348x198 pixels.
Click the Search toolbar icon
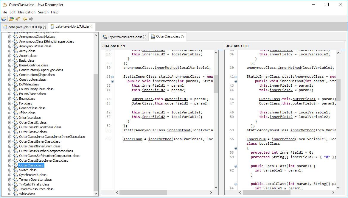(x=17, y=19)
